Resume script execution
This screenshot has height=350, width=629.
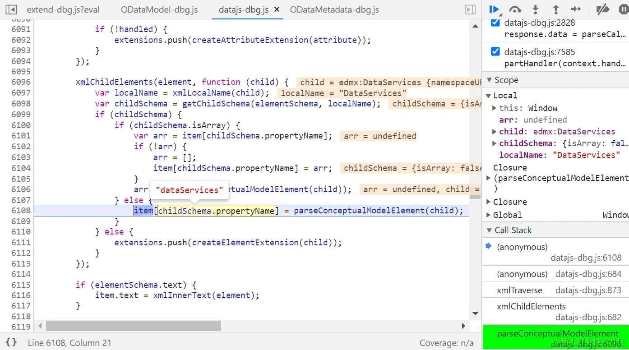[x=495, y=9]
